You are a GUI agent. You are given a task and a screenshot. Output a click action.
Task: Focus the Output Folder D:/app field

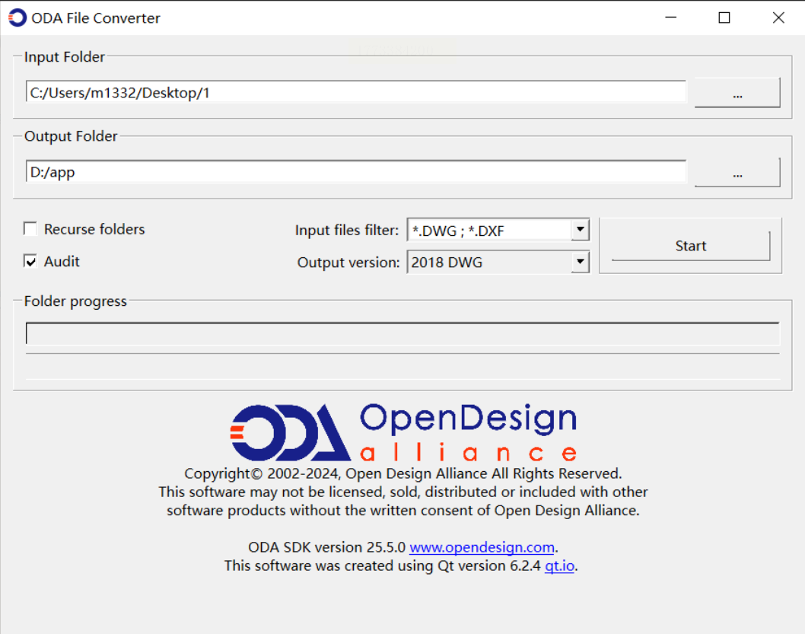[355, 172]
